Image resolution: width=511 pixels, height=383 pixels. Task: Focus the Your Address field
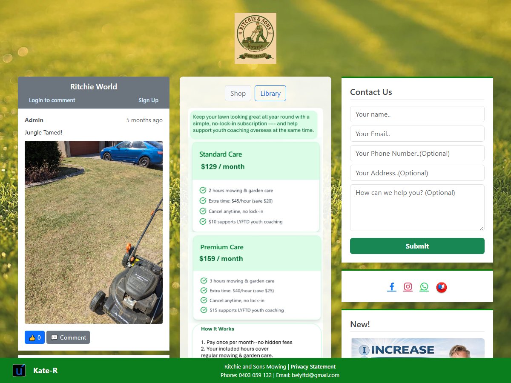click(x=417, y=173)
